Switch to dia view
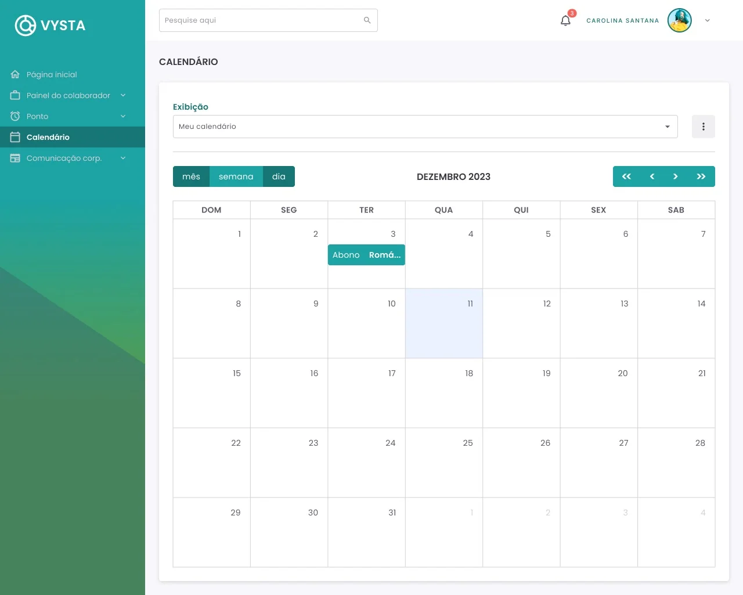The width and height of the screenshot is (743, 595). [279, 176]
